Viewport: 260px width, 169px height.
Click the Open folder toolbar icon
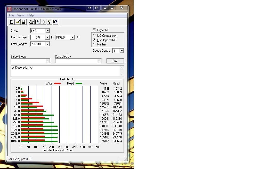(18, 22)
